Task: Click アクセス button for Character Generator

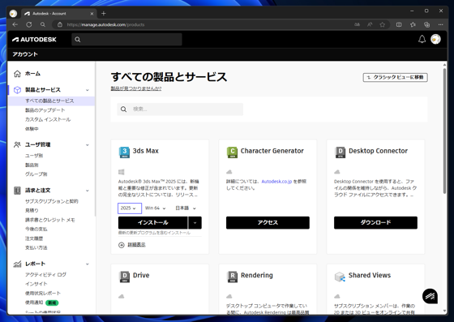Action: pyautogui.click(x=268, y=223)
